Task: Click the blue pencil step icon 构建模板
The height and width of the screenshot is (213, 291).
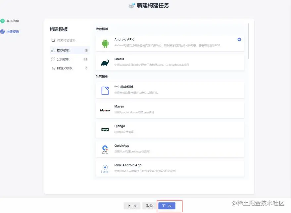Action: click(2, 31)
